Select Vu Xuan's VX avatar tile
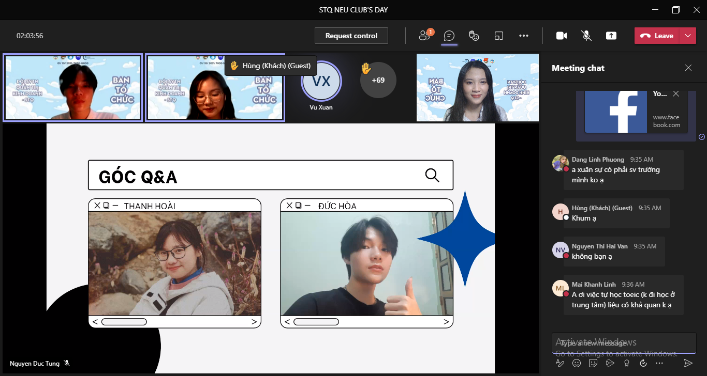This screenshot has width=707, height=376. tap(321, 81)
